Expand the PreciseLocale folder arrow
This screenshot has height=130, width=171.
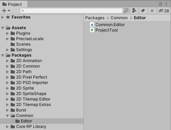click(x=7, y=39)
